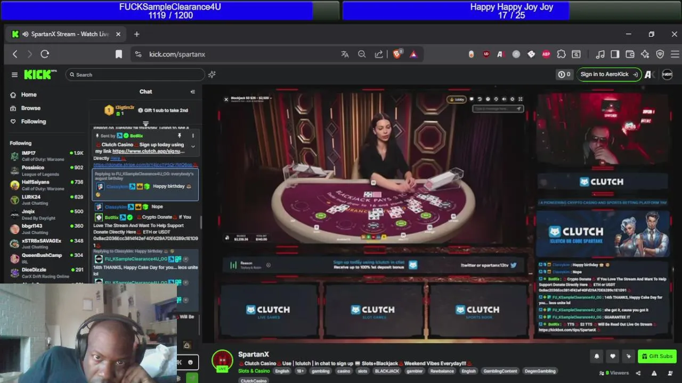
Task: Click Sign in to AeroKick button
Action: pyautogui.click(x=609, y=74)
